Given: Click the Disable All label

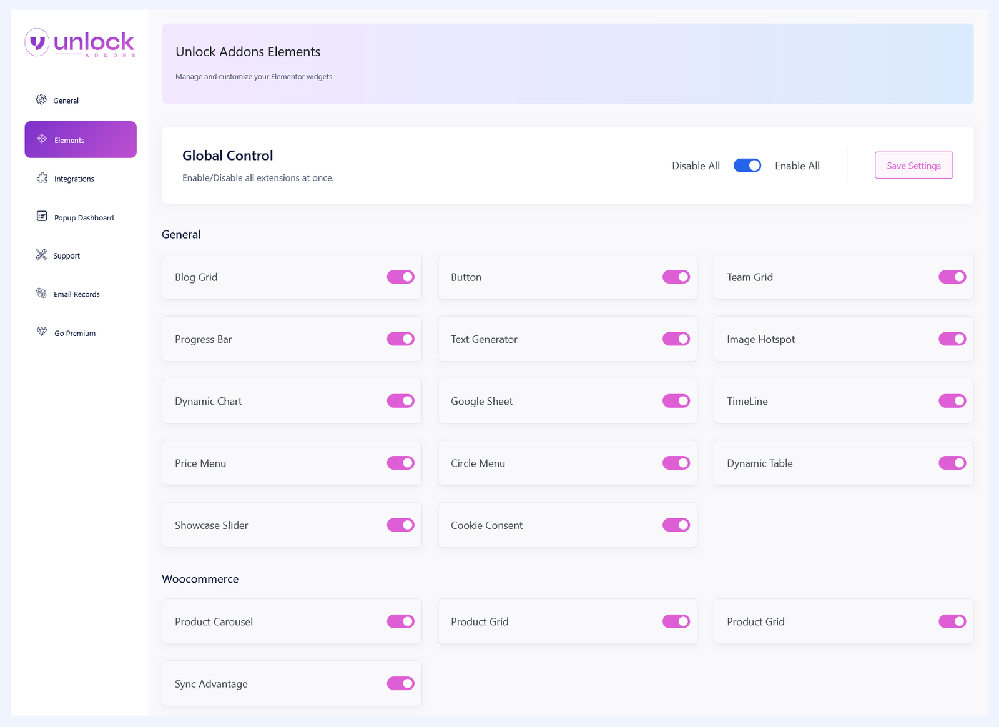Looking at the screenshot, I should click(x=696, y=166).
